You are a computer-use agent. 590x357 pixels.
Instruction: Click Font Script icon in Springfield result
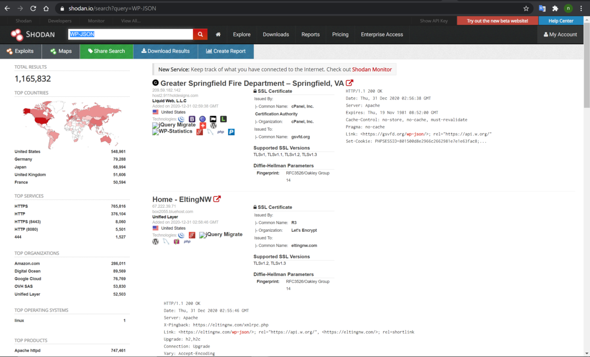[x=200, y=132]
